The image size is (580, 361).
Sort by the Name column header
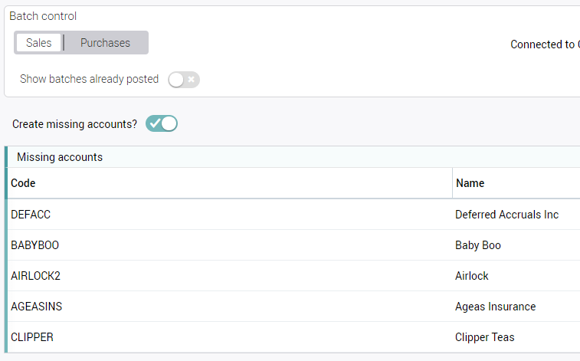470,183
